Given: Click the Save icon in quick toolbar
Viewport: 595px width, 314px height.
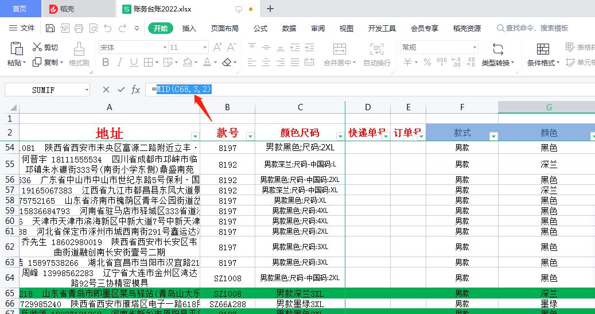Looking at the screenshot, I should click(50, 28).
